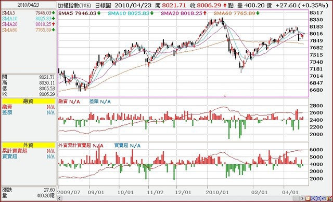Click the 買賣超 N/A legend in the foreign chart
333x202 pixels.
127,146
